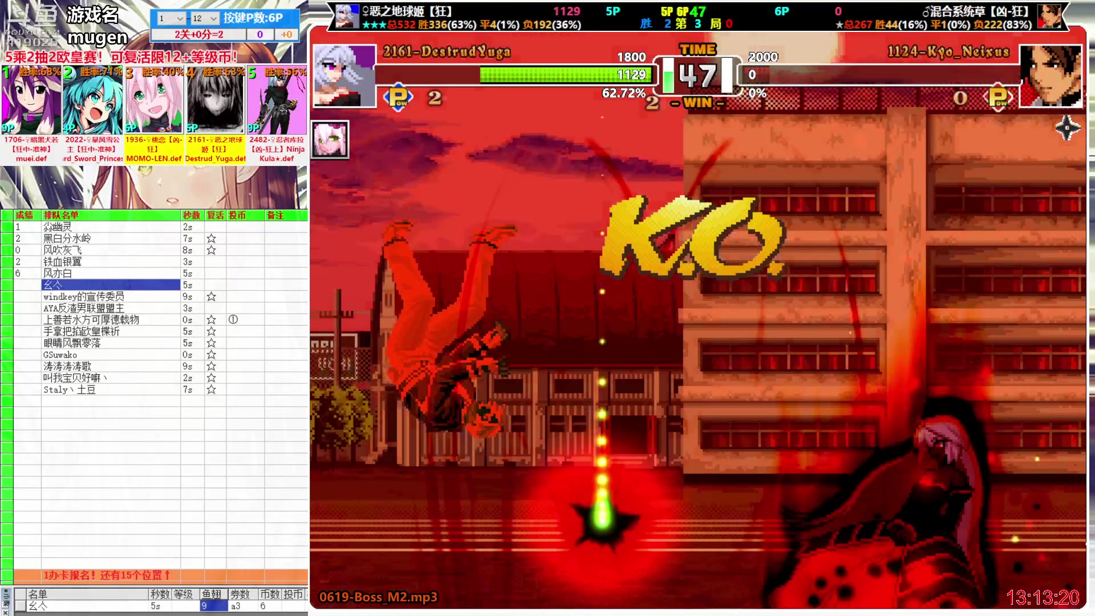The image size is (1095, 616).
Task: Click highlighted 鱼翅 value 9 cell
Action: tap(213, 606)
